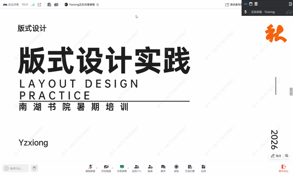This screenshot has width=293, height=175.
Task: Open the 成员(11) members panel
Action: (137, 168)
